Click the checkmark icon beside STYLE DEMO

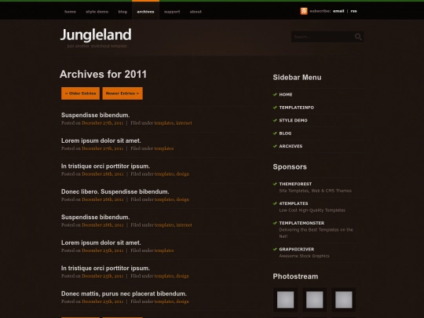[x=275, y=120]
